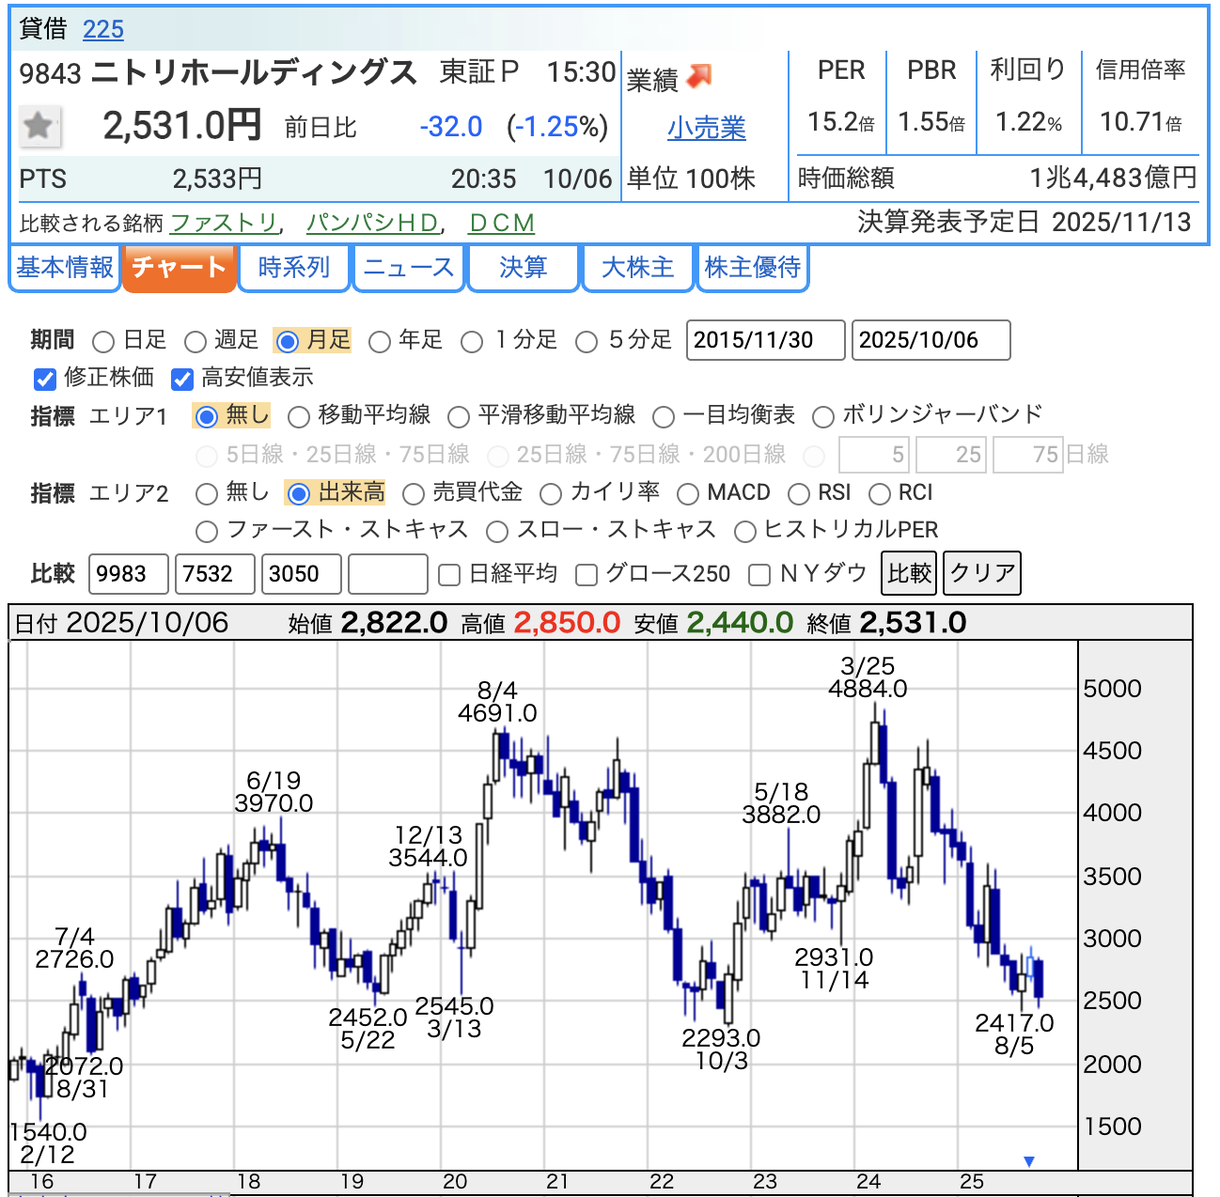The width and height of the screenshot is (1220, 1197).
Task: Switch to the 時系列 tab
Action: (294, 268)
